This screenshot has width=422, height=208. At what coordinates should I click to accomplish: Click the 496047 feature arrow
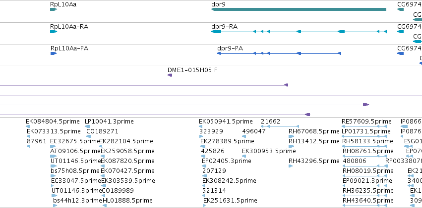tap(244, 136)
